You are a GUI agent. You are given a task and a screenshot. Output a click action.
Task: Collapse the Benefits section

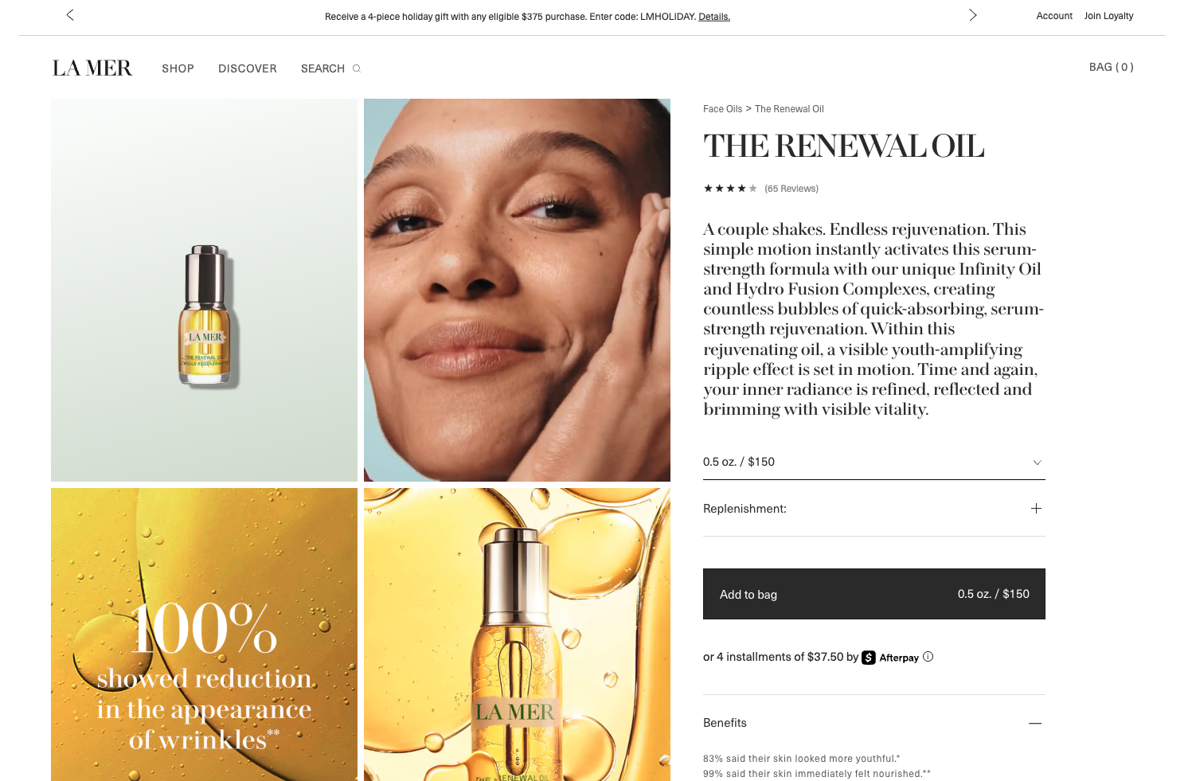1035,723
